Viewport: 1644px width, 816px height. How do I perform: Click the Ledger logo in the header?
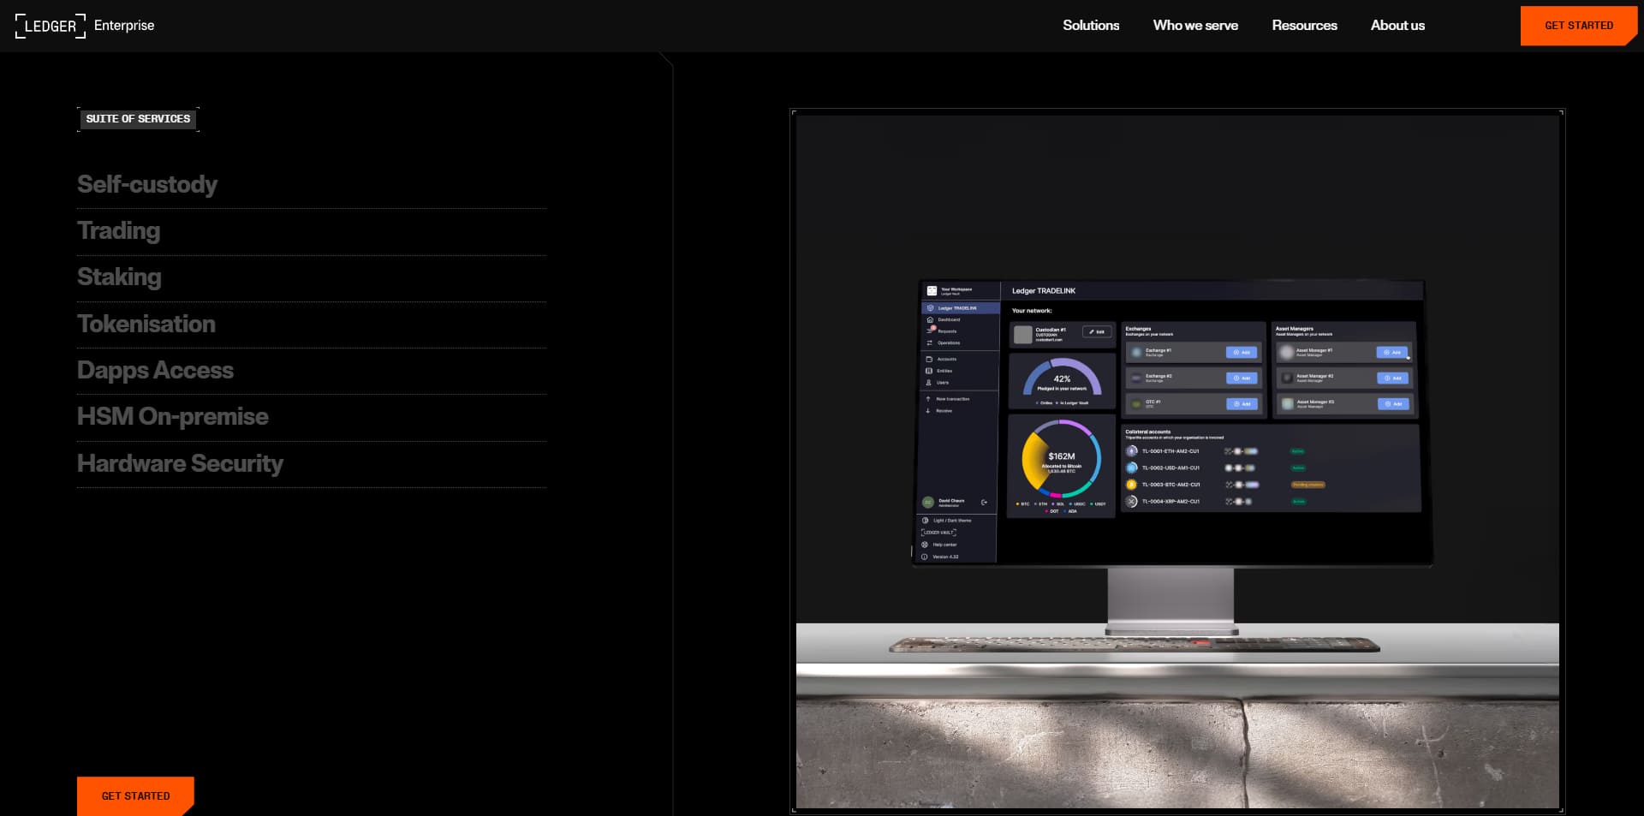pos(51,26)
